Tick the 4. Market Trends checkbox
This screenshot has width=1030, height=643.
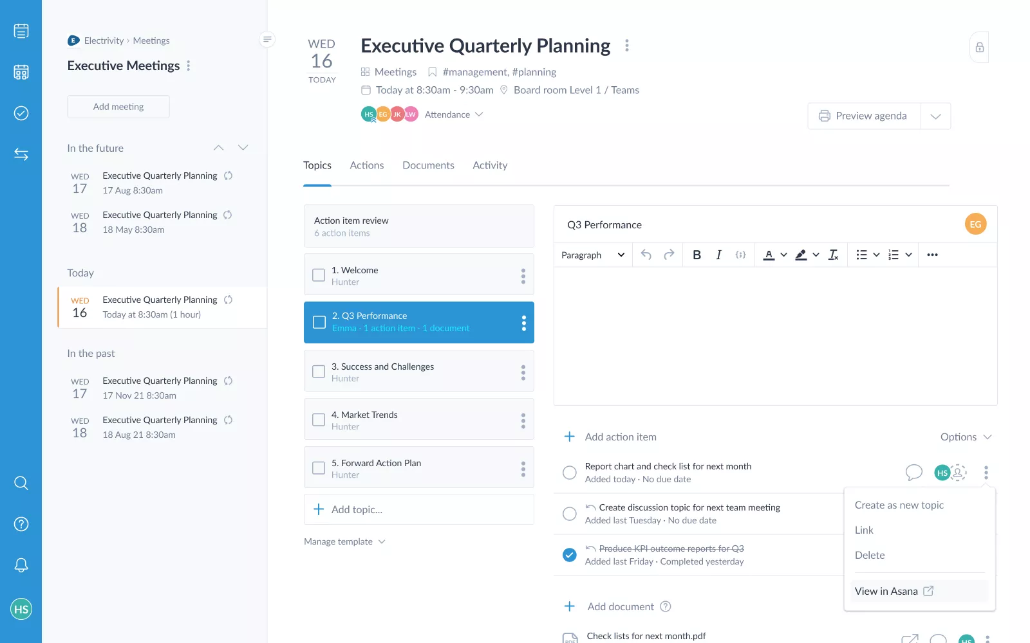coord(319,420)
